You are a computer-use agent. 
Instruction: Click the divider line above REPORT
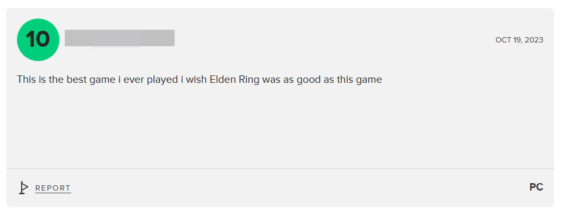coord(280,168)
